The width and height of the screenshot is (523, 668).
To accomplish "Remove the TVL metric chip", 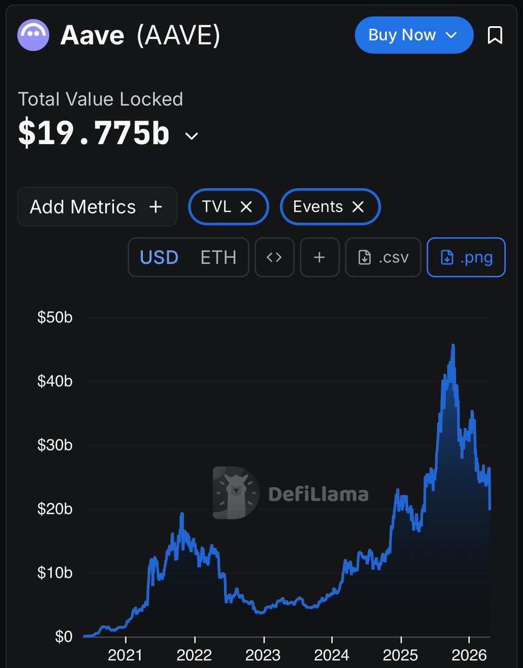I will point(246,207).
